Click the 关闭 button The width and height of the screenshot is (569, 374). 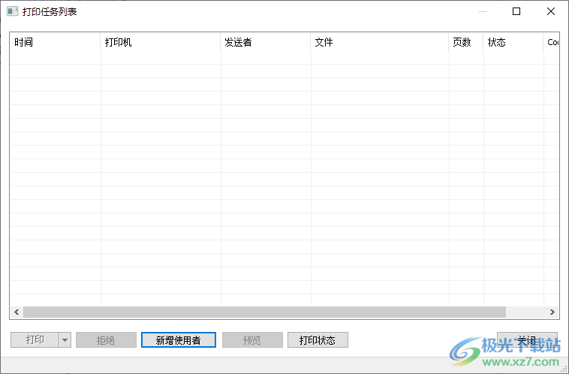point(527,340)
